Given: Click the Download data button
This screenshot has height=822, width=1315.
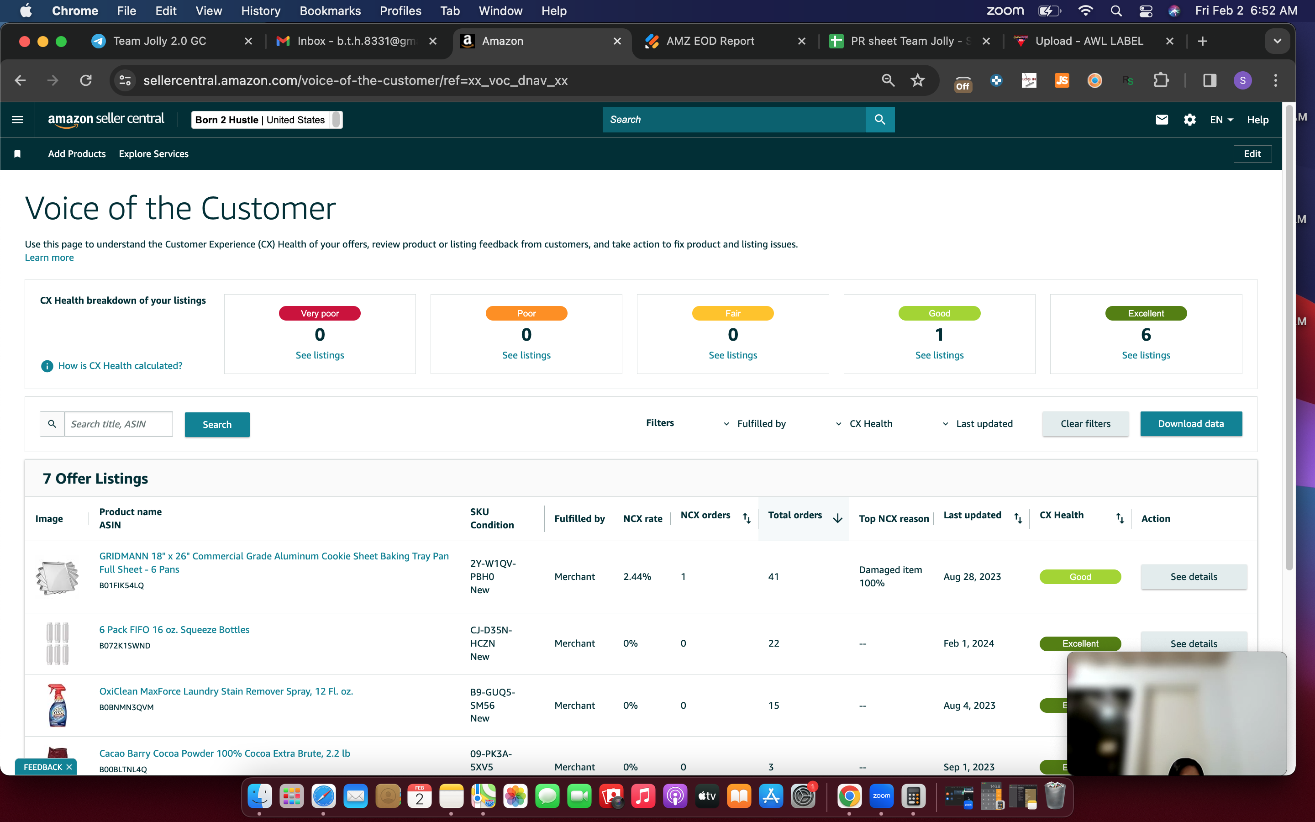Looking at the screenshot, I should pyautogui.click(x=1190, y=423).
